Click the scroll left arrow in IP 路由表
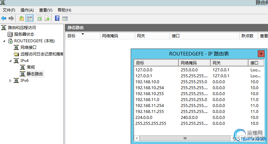Screen dimensions: 268x144 (137, 138)
